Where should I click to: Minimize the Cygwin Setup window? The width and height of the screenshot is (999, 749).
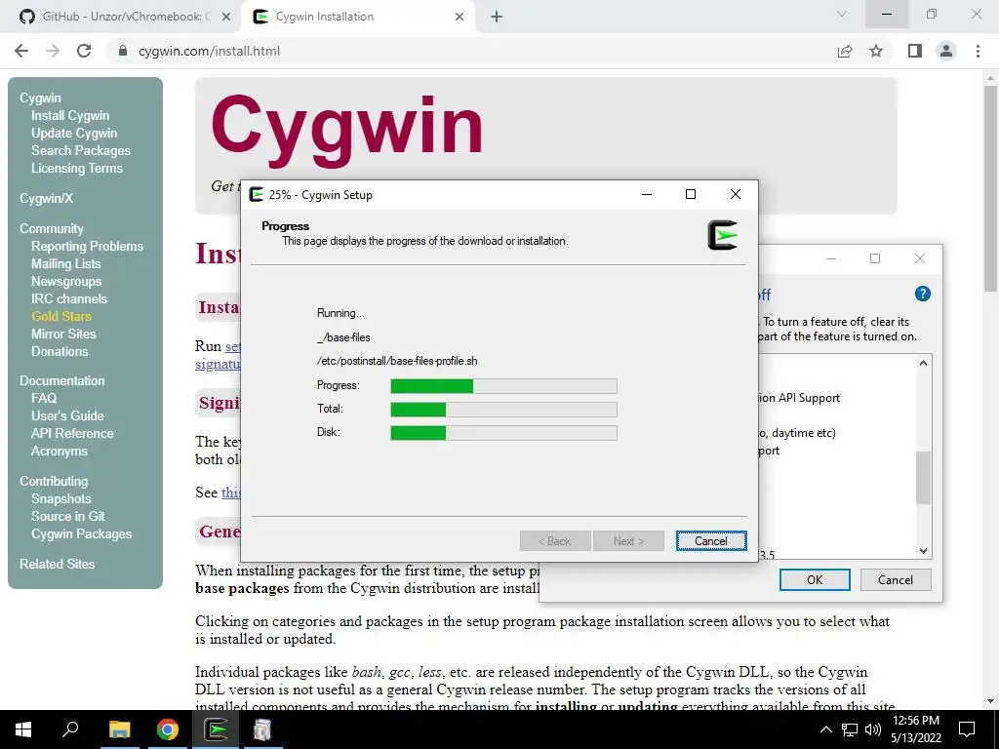pos(647,194)
